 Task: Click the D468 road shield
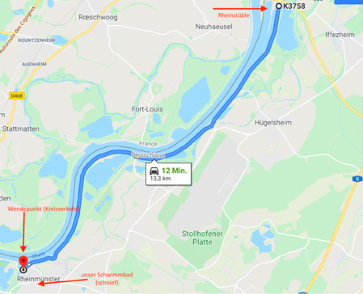tap(17, 96)
